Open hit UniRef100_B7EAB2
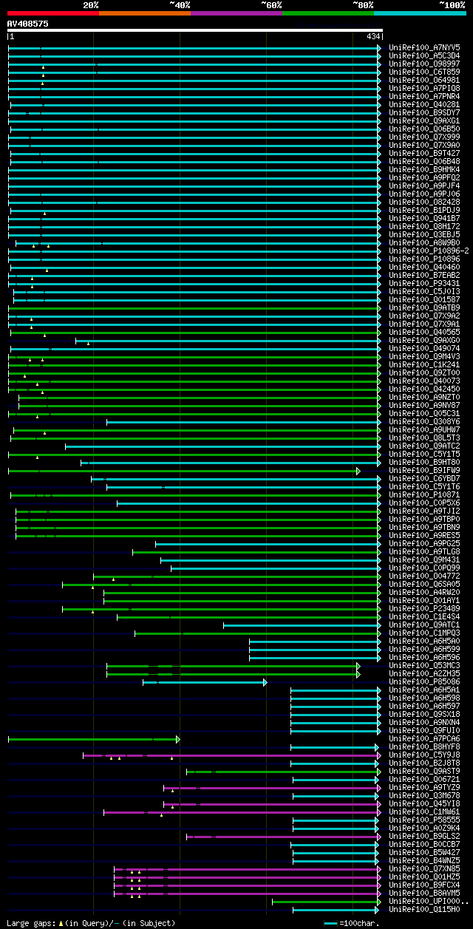The width and height of the screenshot is (473, 929). point(423,275)
